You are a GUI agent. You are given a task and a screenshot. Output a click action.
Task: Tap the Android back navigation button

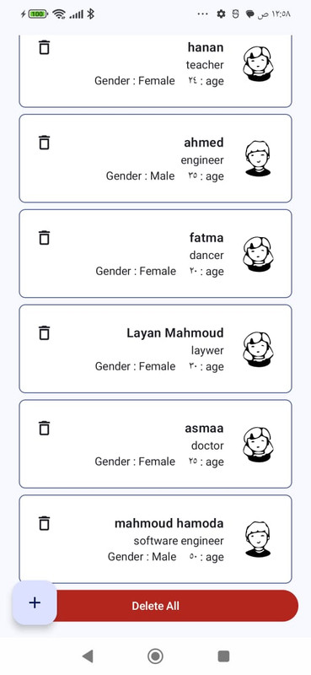(88, 656)
